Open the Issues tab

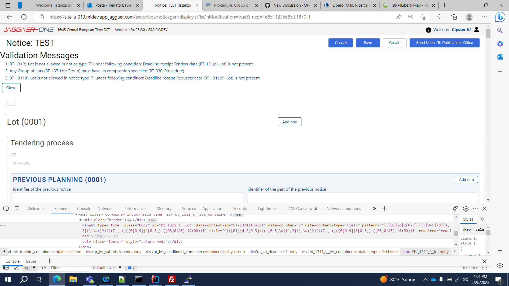(x=31, y=261)
